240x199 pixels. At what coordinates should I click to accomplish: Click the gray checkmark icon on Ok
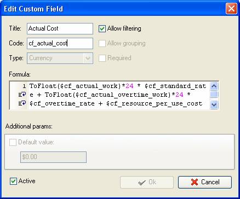pos(142,182)
